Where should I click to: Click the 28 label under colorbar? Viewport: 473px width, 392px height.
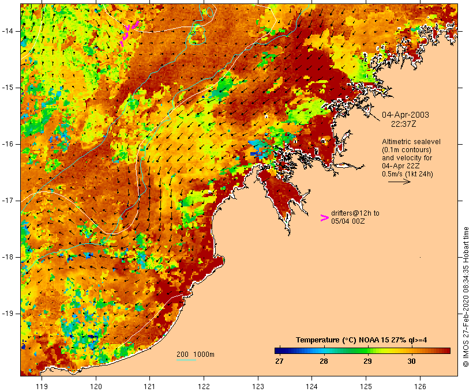tap(324, 361)
